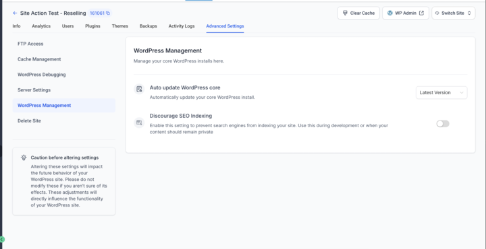Switch to the Plugins tab
486x249 pixels.
pos(92,26)
